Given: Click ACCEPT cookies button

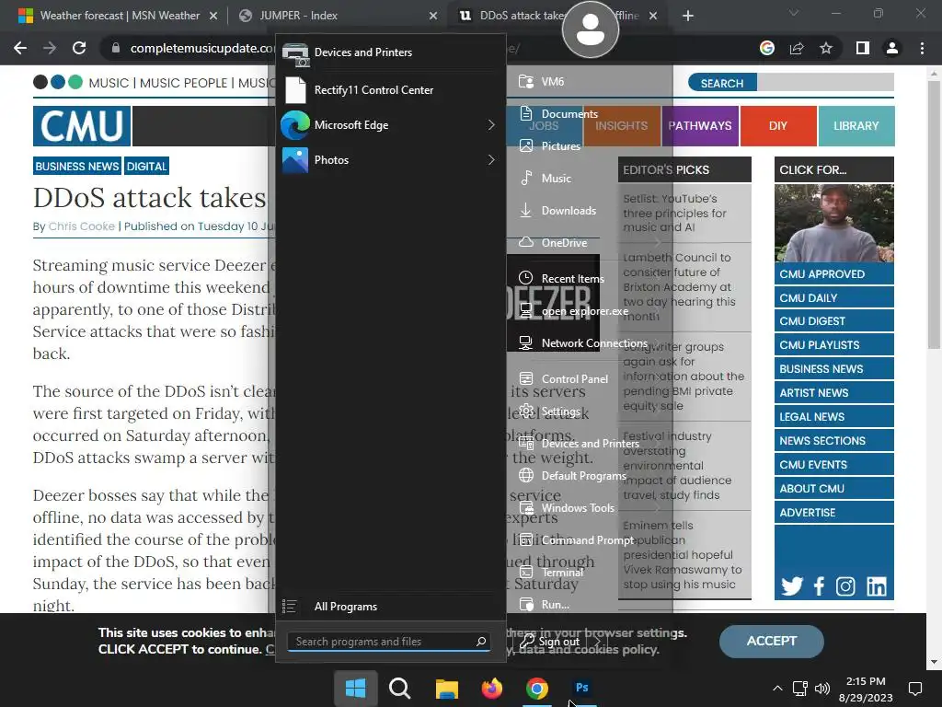Looking at the screenshot, I should (772, 641).
